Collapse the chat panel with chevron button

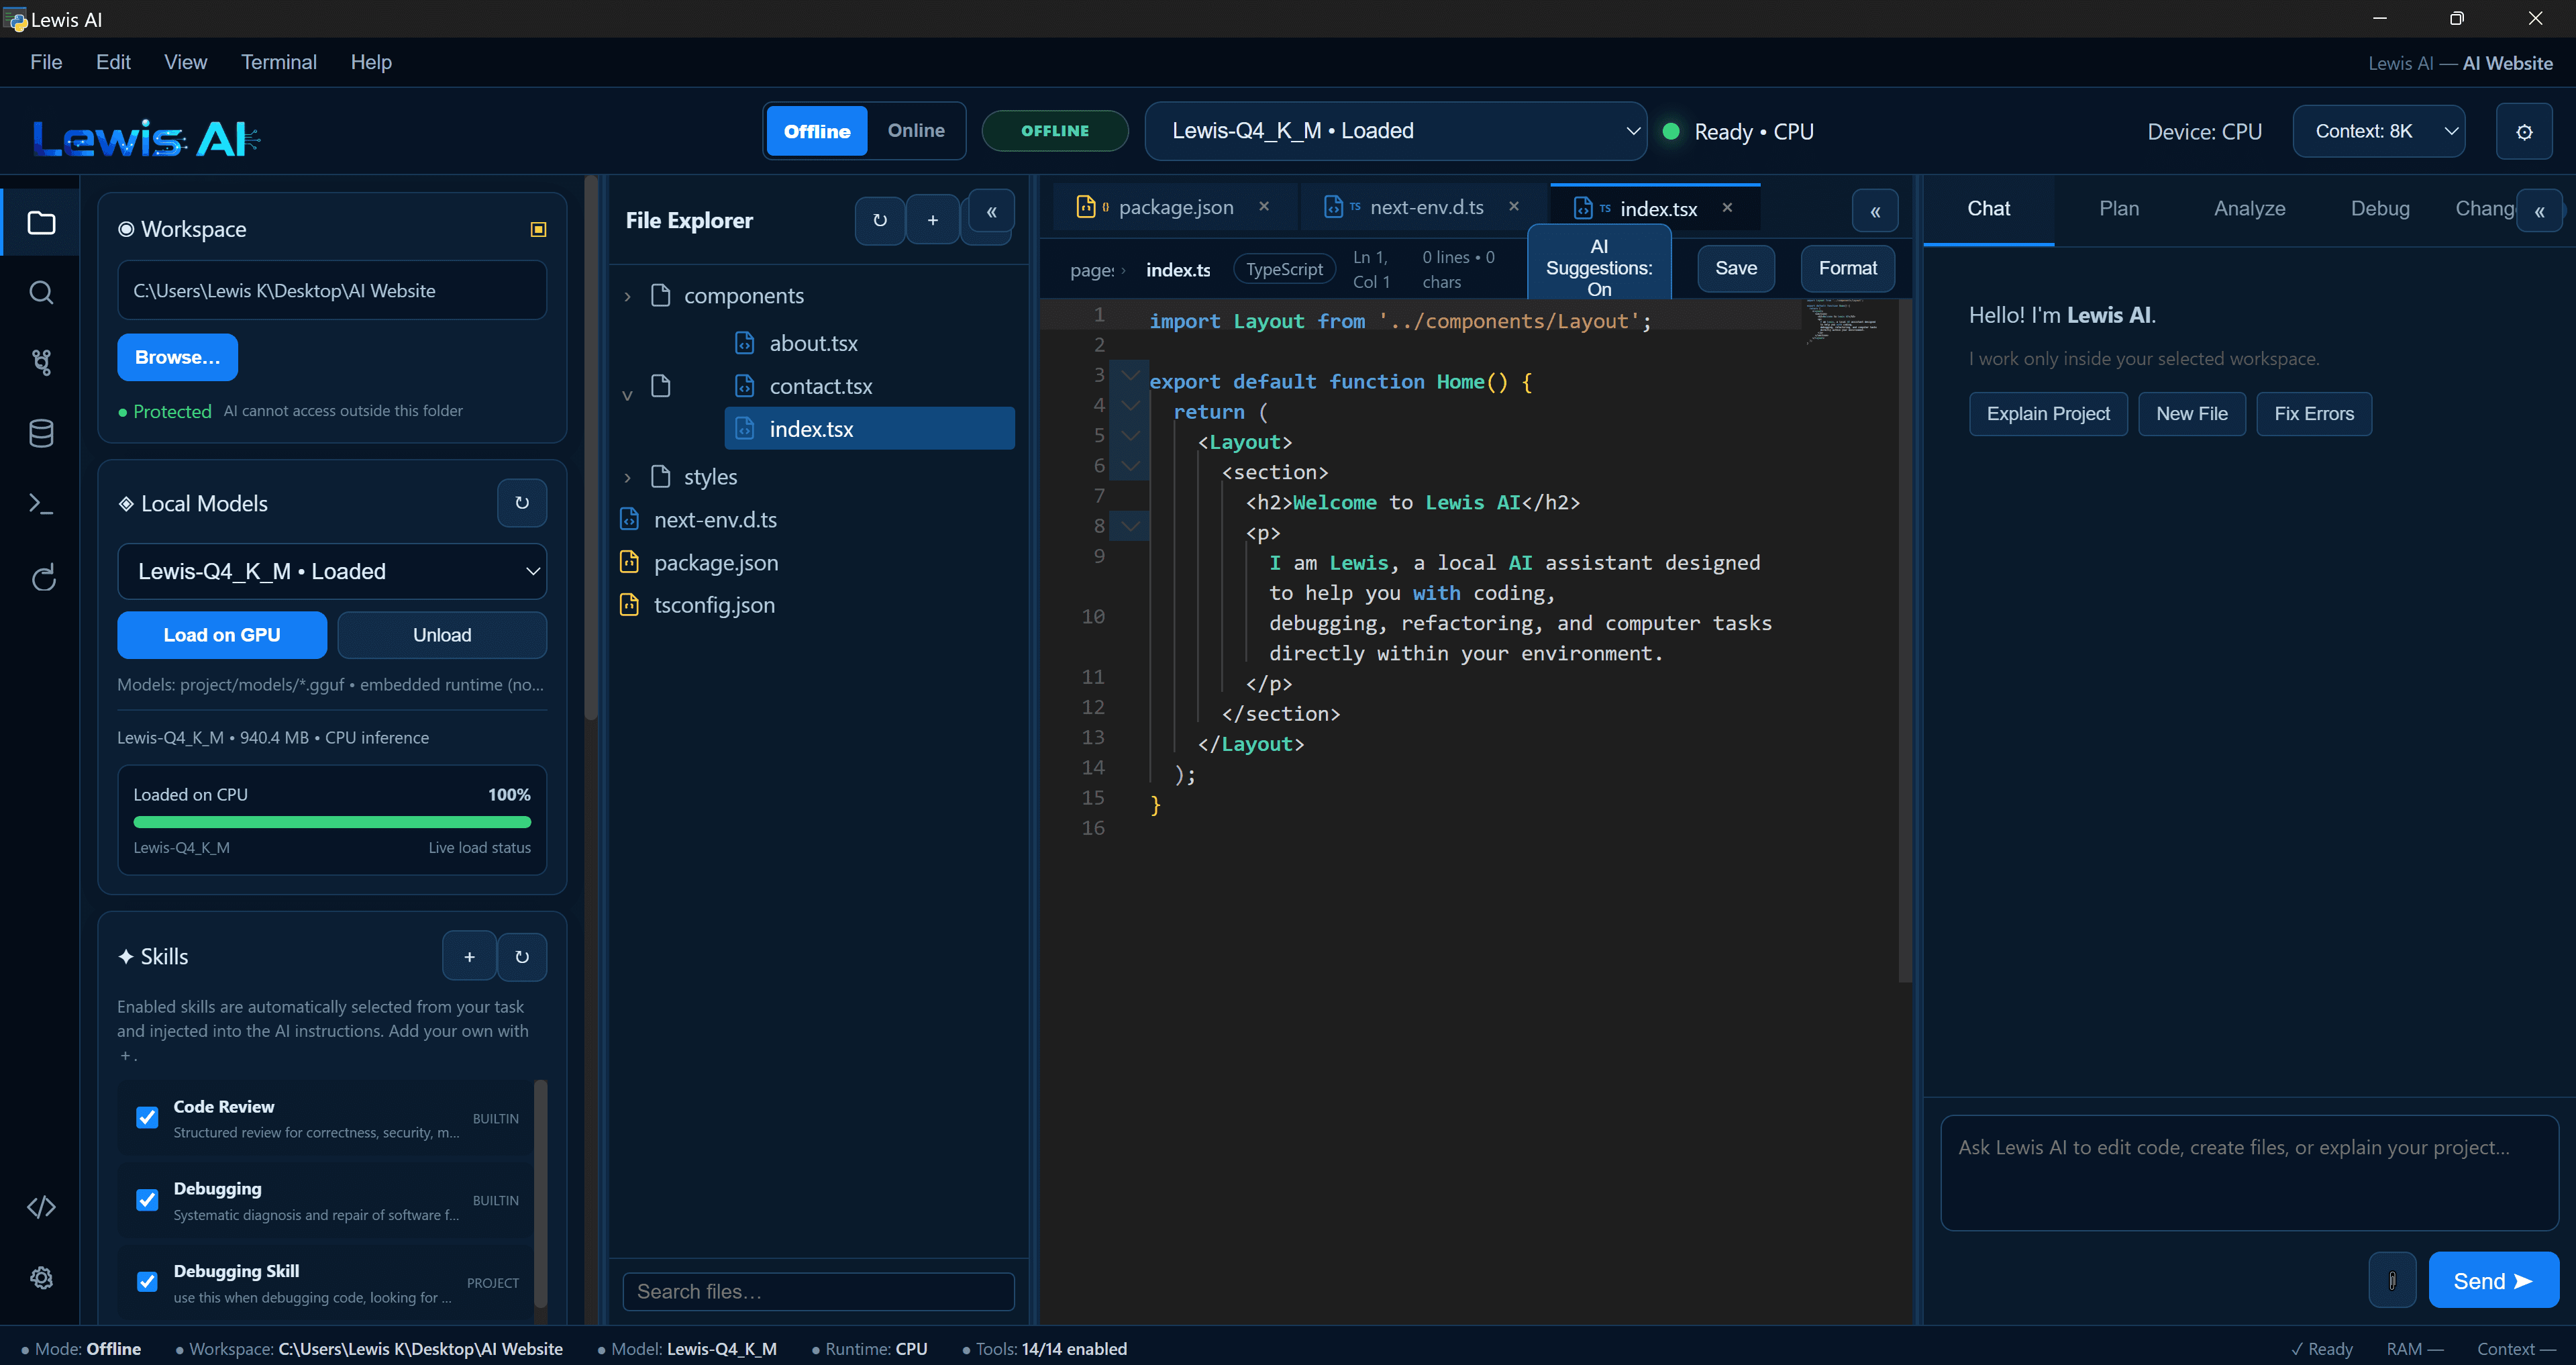[x=2539, y=211]
